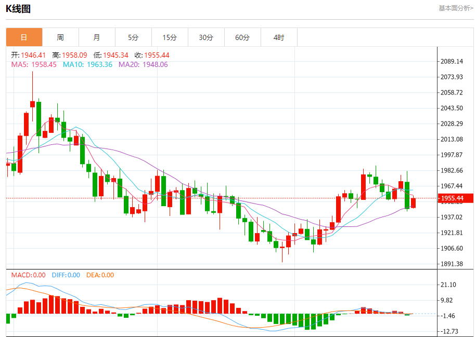Click the red 1955.44 current price tag
The image size is (476, 337).
(x=456, y=198)
